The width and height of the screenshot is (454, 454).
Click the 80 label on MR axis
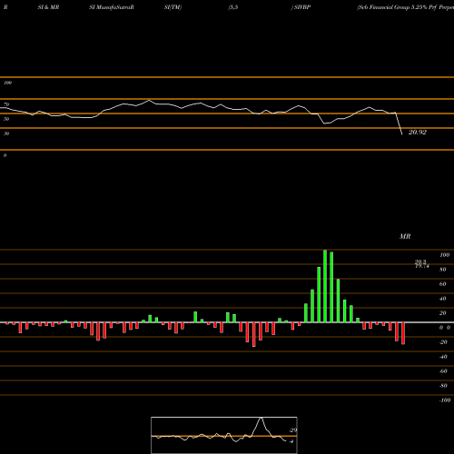443,270
